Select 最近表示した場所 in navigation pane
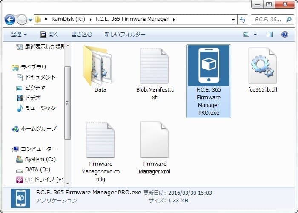This screenshot has width=298, height=213. coord(40,46)
